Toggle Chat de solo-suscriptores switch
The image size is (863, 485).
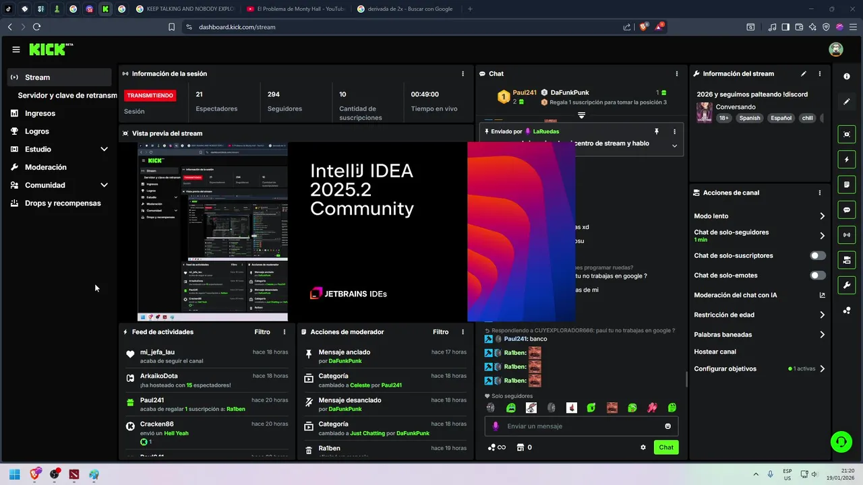click(818, 256)
